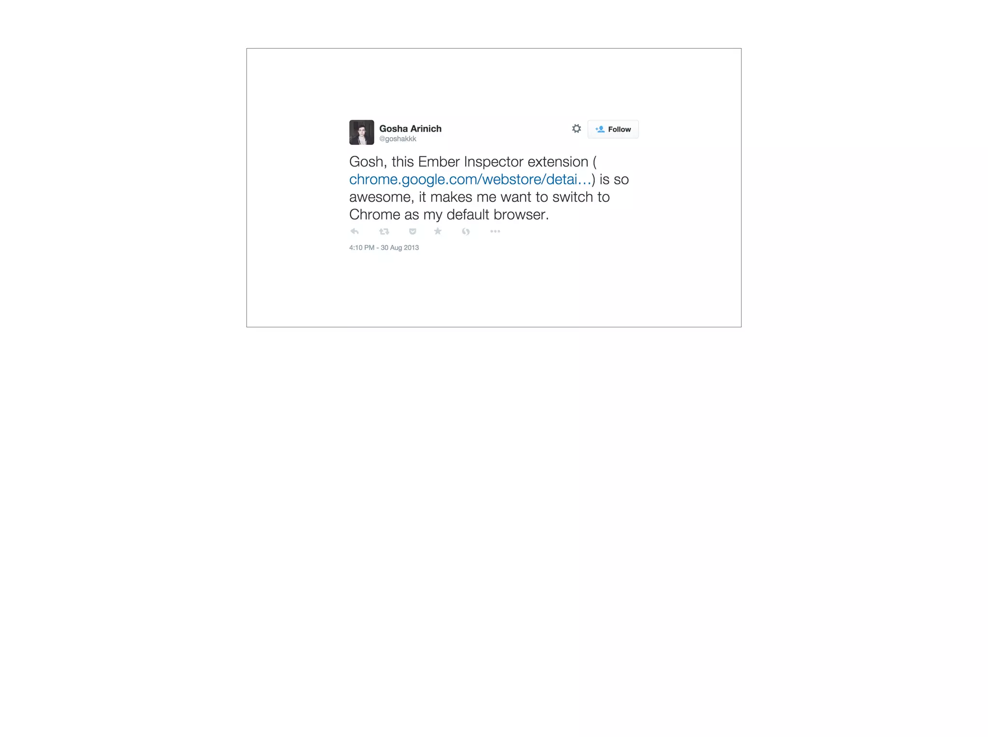Viewport: 988px width, 737px height.
Task: Click the 'Chrome as my default browser.' line
Action: click(x=449, y=215)
